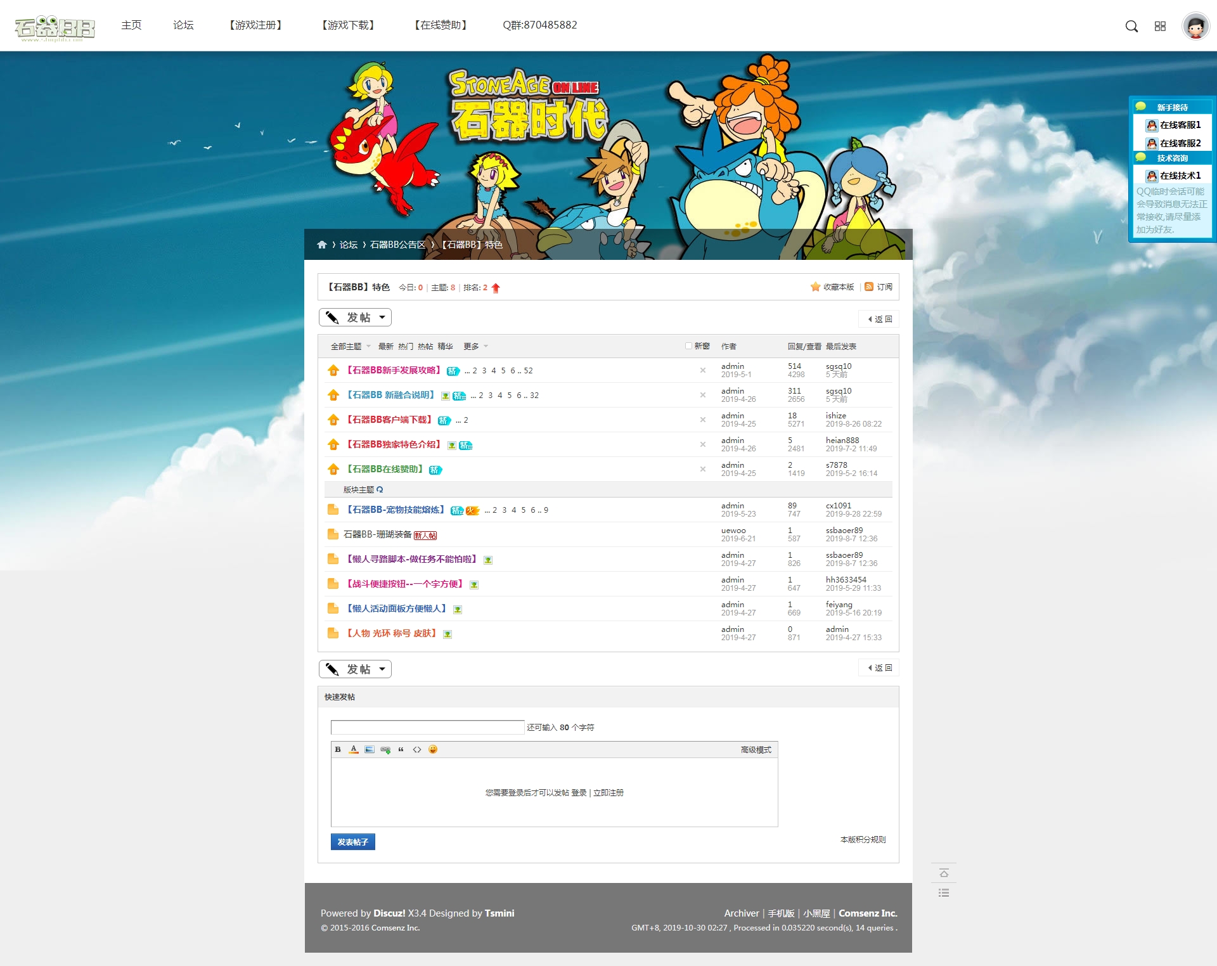Toggle the 新窗 checkbox
Screen dimensions: 1217x966
click(688, 346)
